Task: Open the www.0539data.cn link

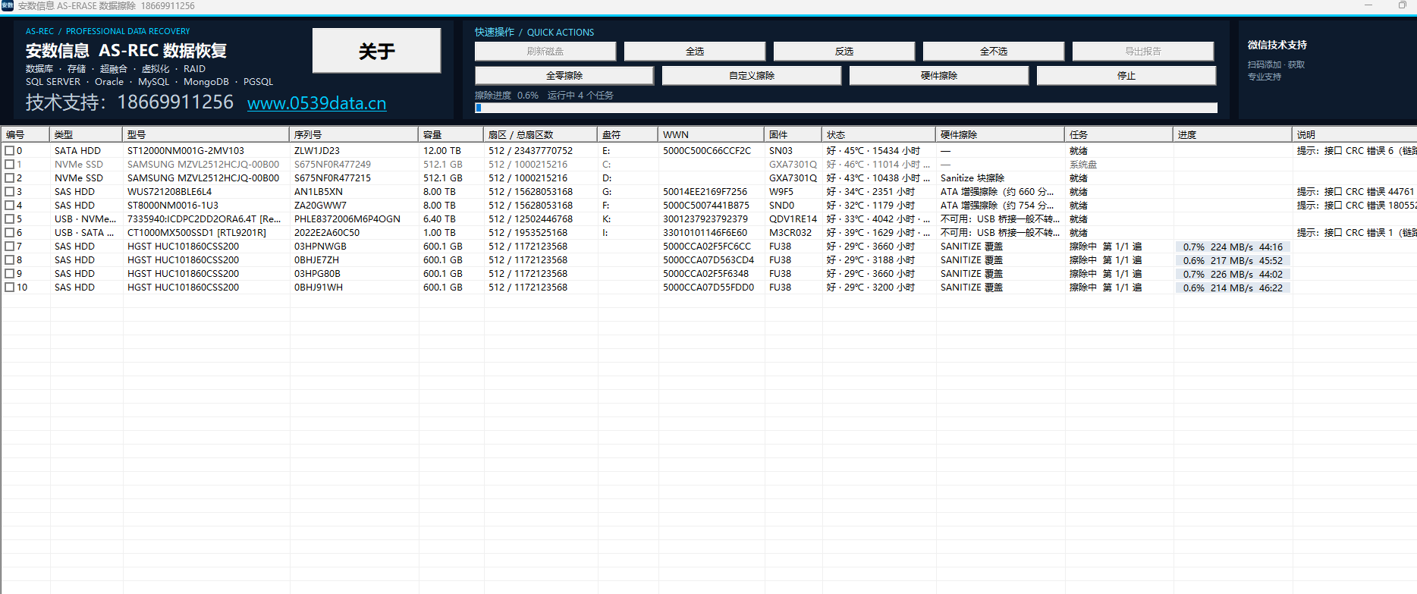Action: [317, 103]
